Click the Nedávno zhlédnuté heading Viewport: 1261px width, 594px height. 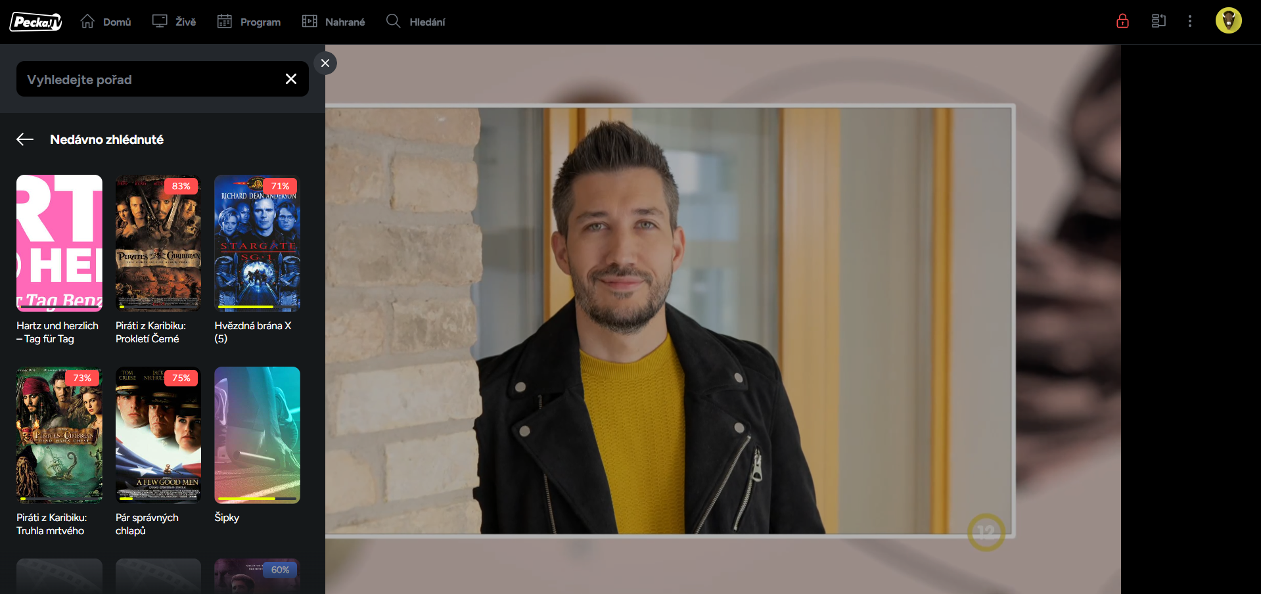click(107, 139)
